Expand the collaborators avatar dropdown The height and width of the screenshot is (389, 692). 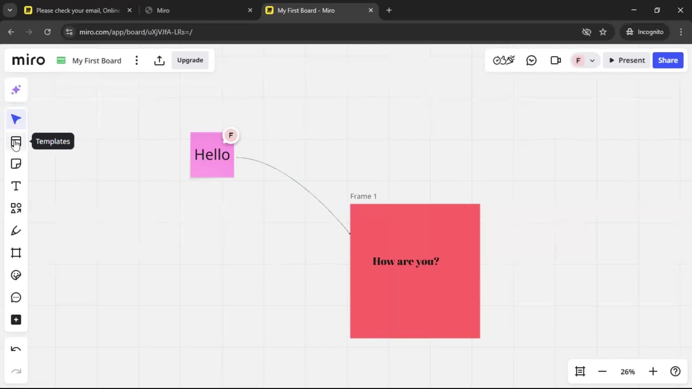pyautogui.click(x=592, y=61)
